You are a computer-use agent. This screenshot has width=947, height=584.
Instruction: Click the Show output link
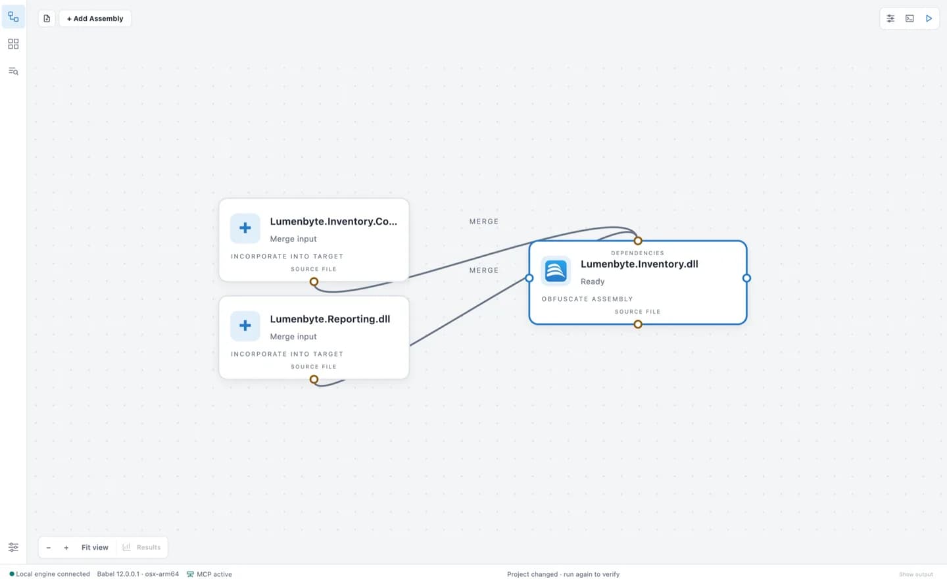(x=915, y=575)
